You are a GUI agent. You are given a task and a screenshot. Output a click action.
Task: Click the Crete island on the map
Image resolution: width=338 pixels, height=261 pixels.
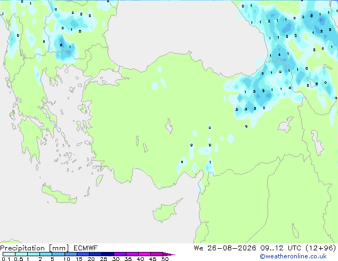click(59, 194)
